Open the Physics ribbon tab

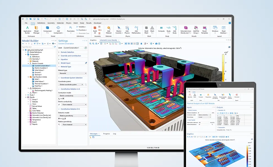(x=69, y=23)
